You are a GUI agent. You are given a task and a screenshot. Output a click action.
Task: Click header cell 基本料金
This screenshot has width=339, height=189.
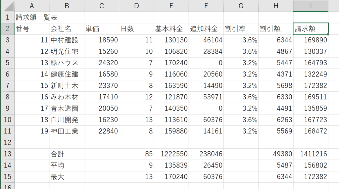pos(171,29)
